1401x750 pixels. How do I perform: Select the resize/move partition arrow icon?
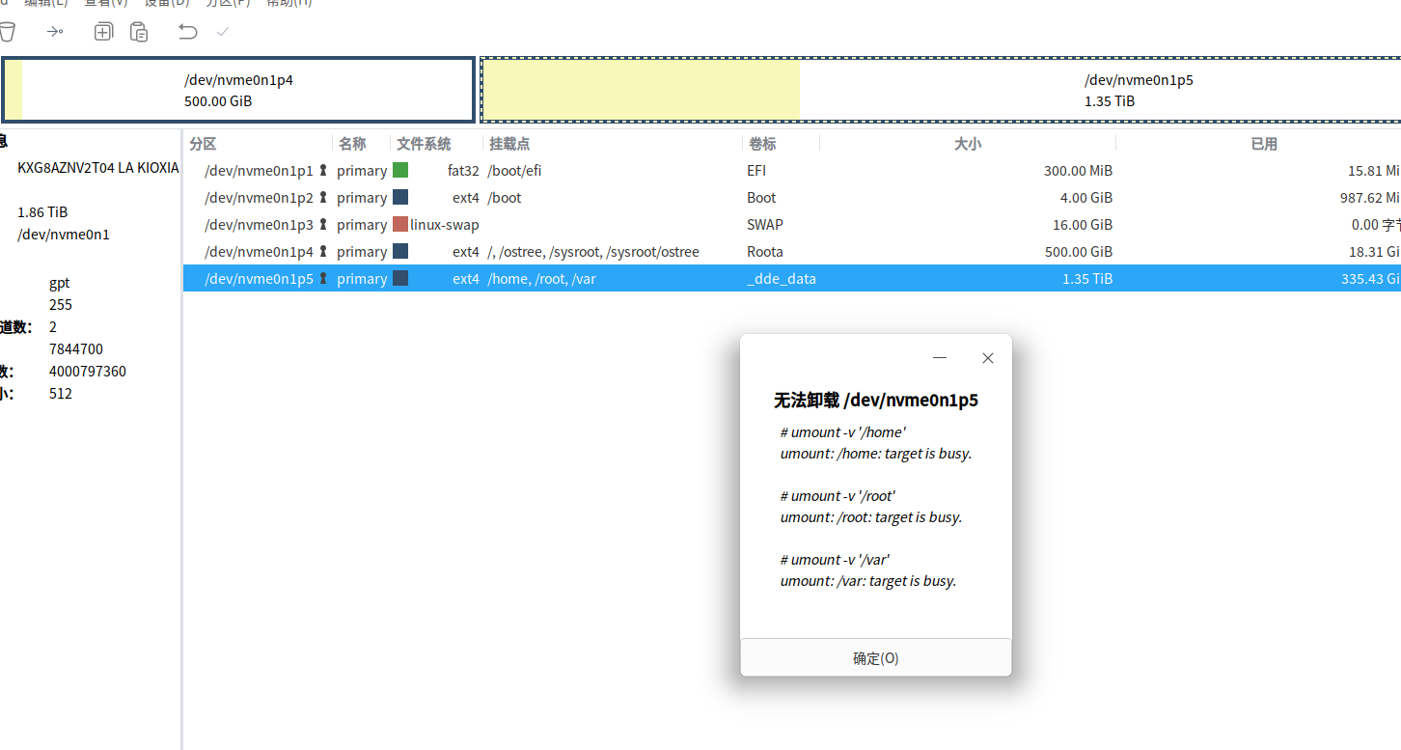(55, 32)
